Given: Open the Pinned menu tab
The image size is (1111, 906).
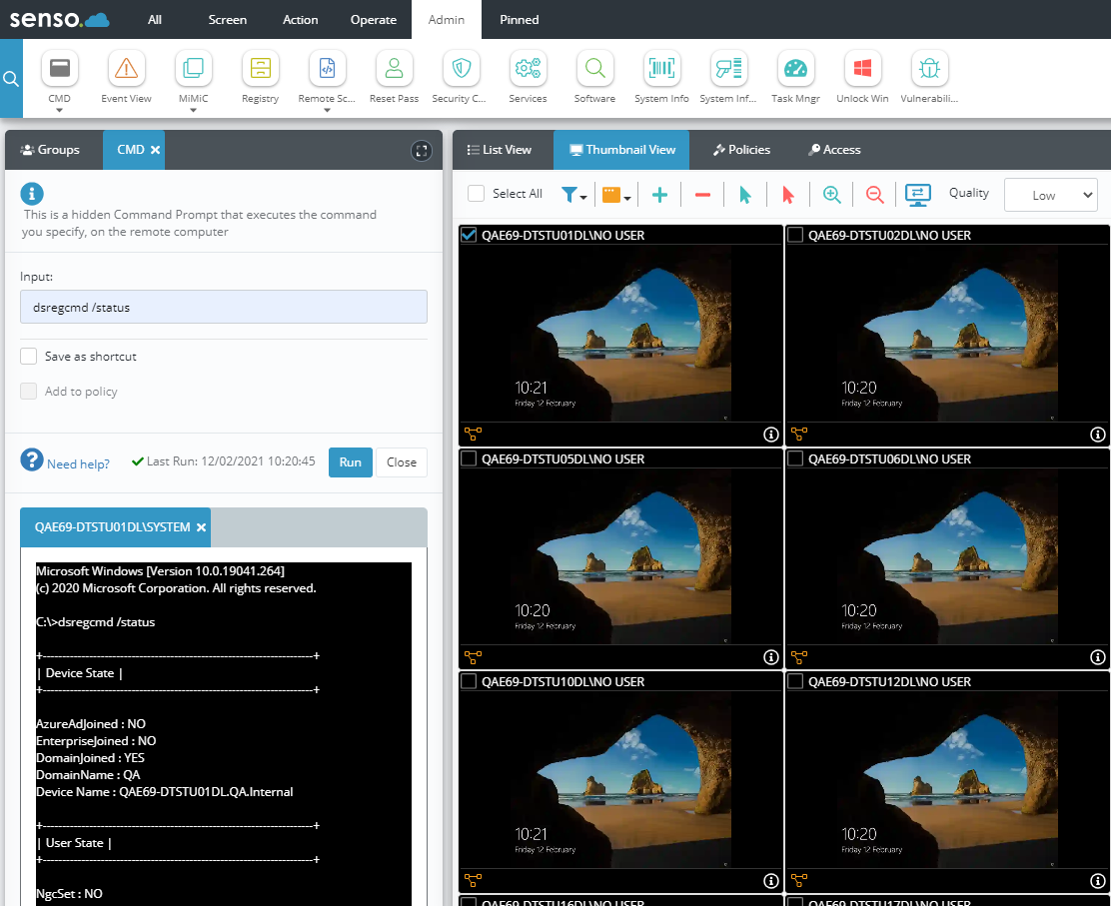Looking at the screenshot, I should (520, 20).
